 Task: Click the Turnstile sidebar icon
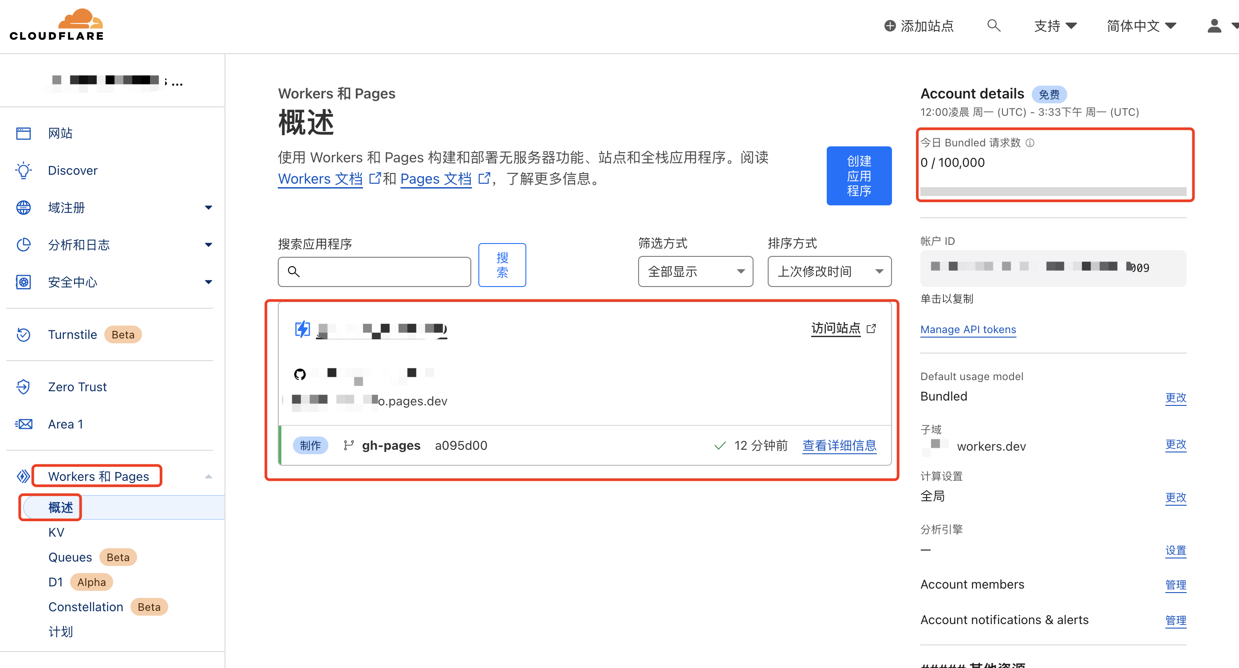24,334
